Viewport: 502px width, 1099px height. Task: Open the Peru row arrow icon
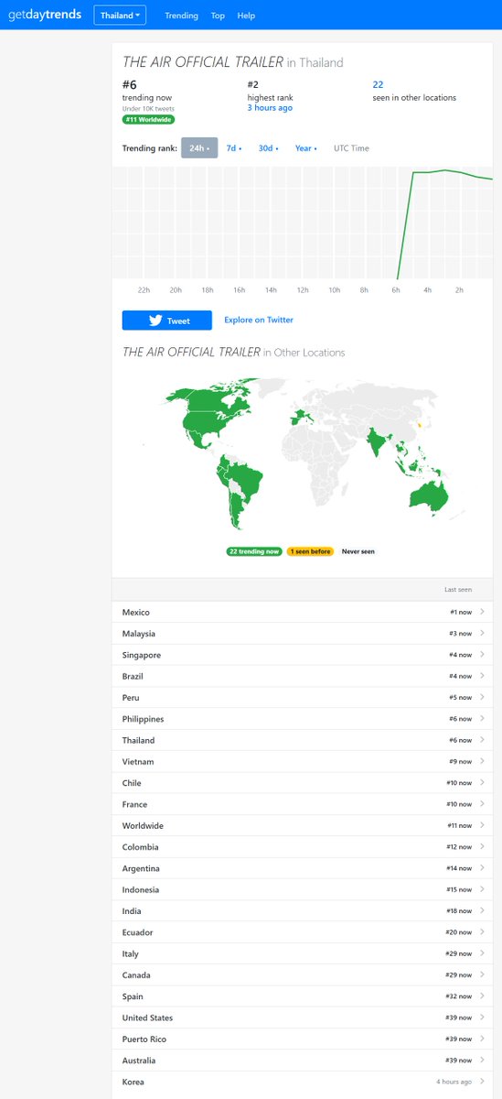click(x=482, y=698)
